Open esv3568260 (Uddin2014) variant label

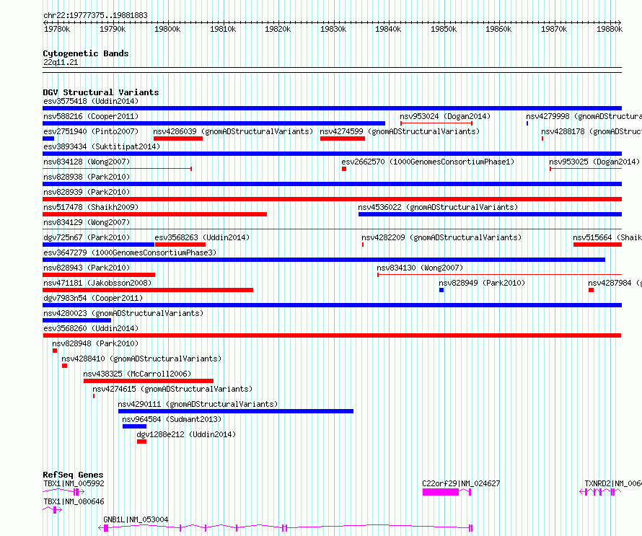pos(91,328)
